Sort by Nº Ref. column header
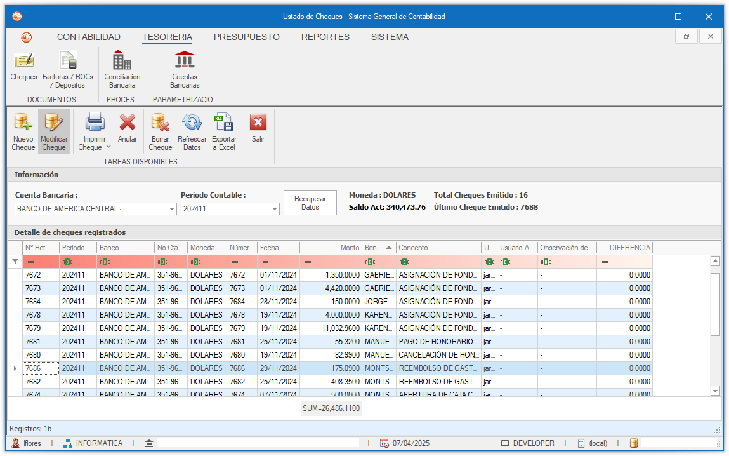Viewport: 729px width, 456px height. [41, 248]
